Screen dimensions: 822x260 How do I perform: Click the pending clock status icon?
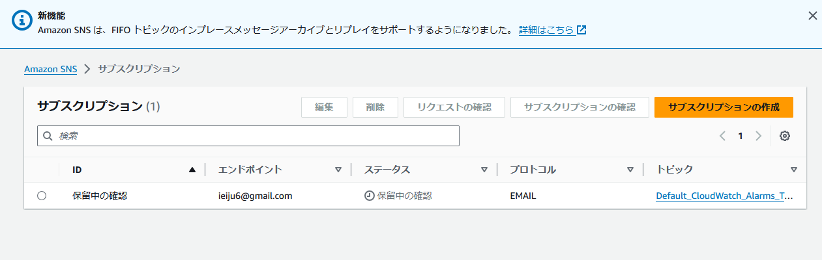(x=369, y=196)
